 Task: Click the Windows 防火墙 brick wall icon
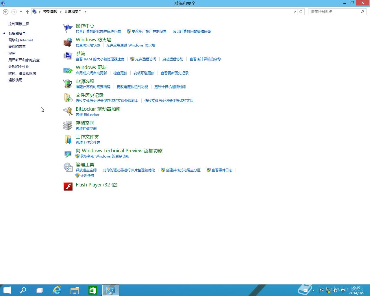68,42
